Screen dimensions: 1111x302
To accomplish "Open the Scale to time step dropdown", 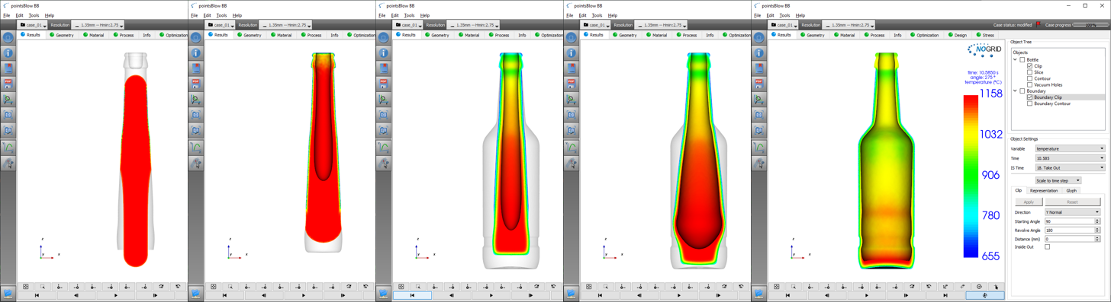I will pos(1058,180).
